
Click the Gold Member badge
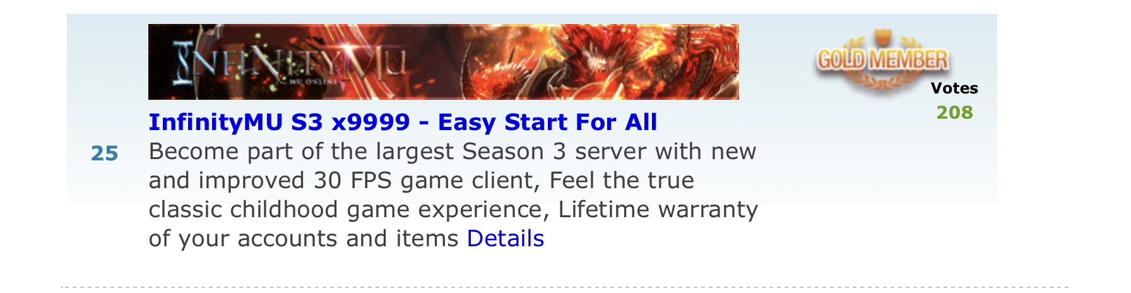click(882, 61)
